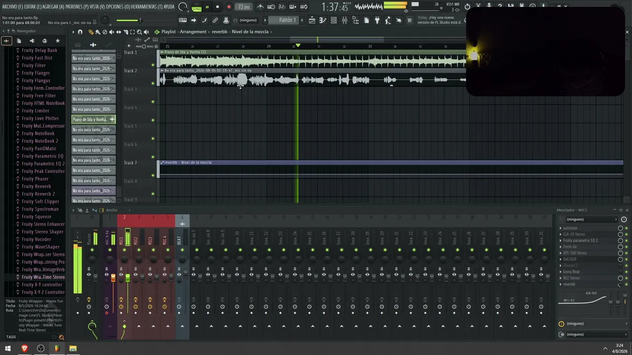This screenshot has height=355, width=632.
Task: Select the Zoom tool in playlist toolbar
Action: [139, 32]
